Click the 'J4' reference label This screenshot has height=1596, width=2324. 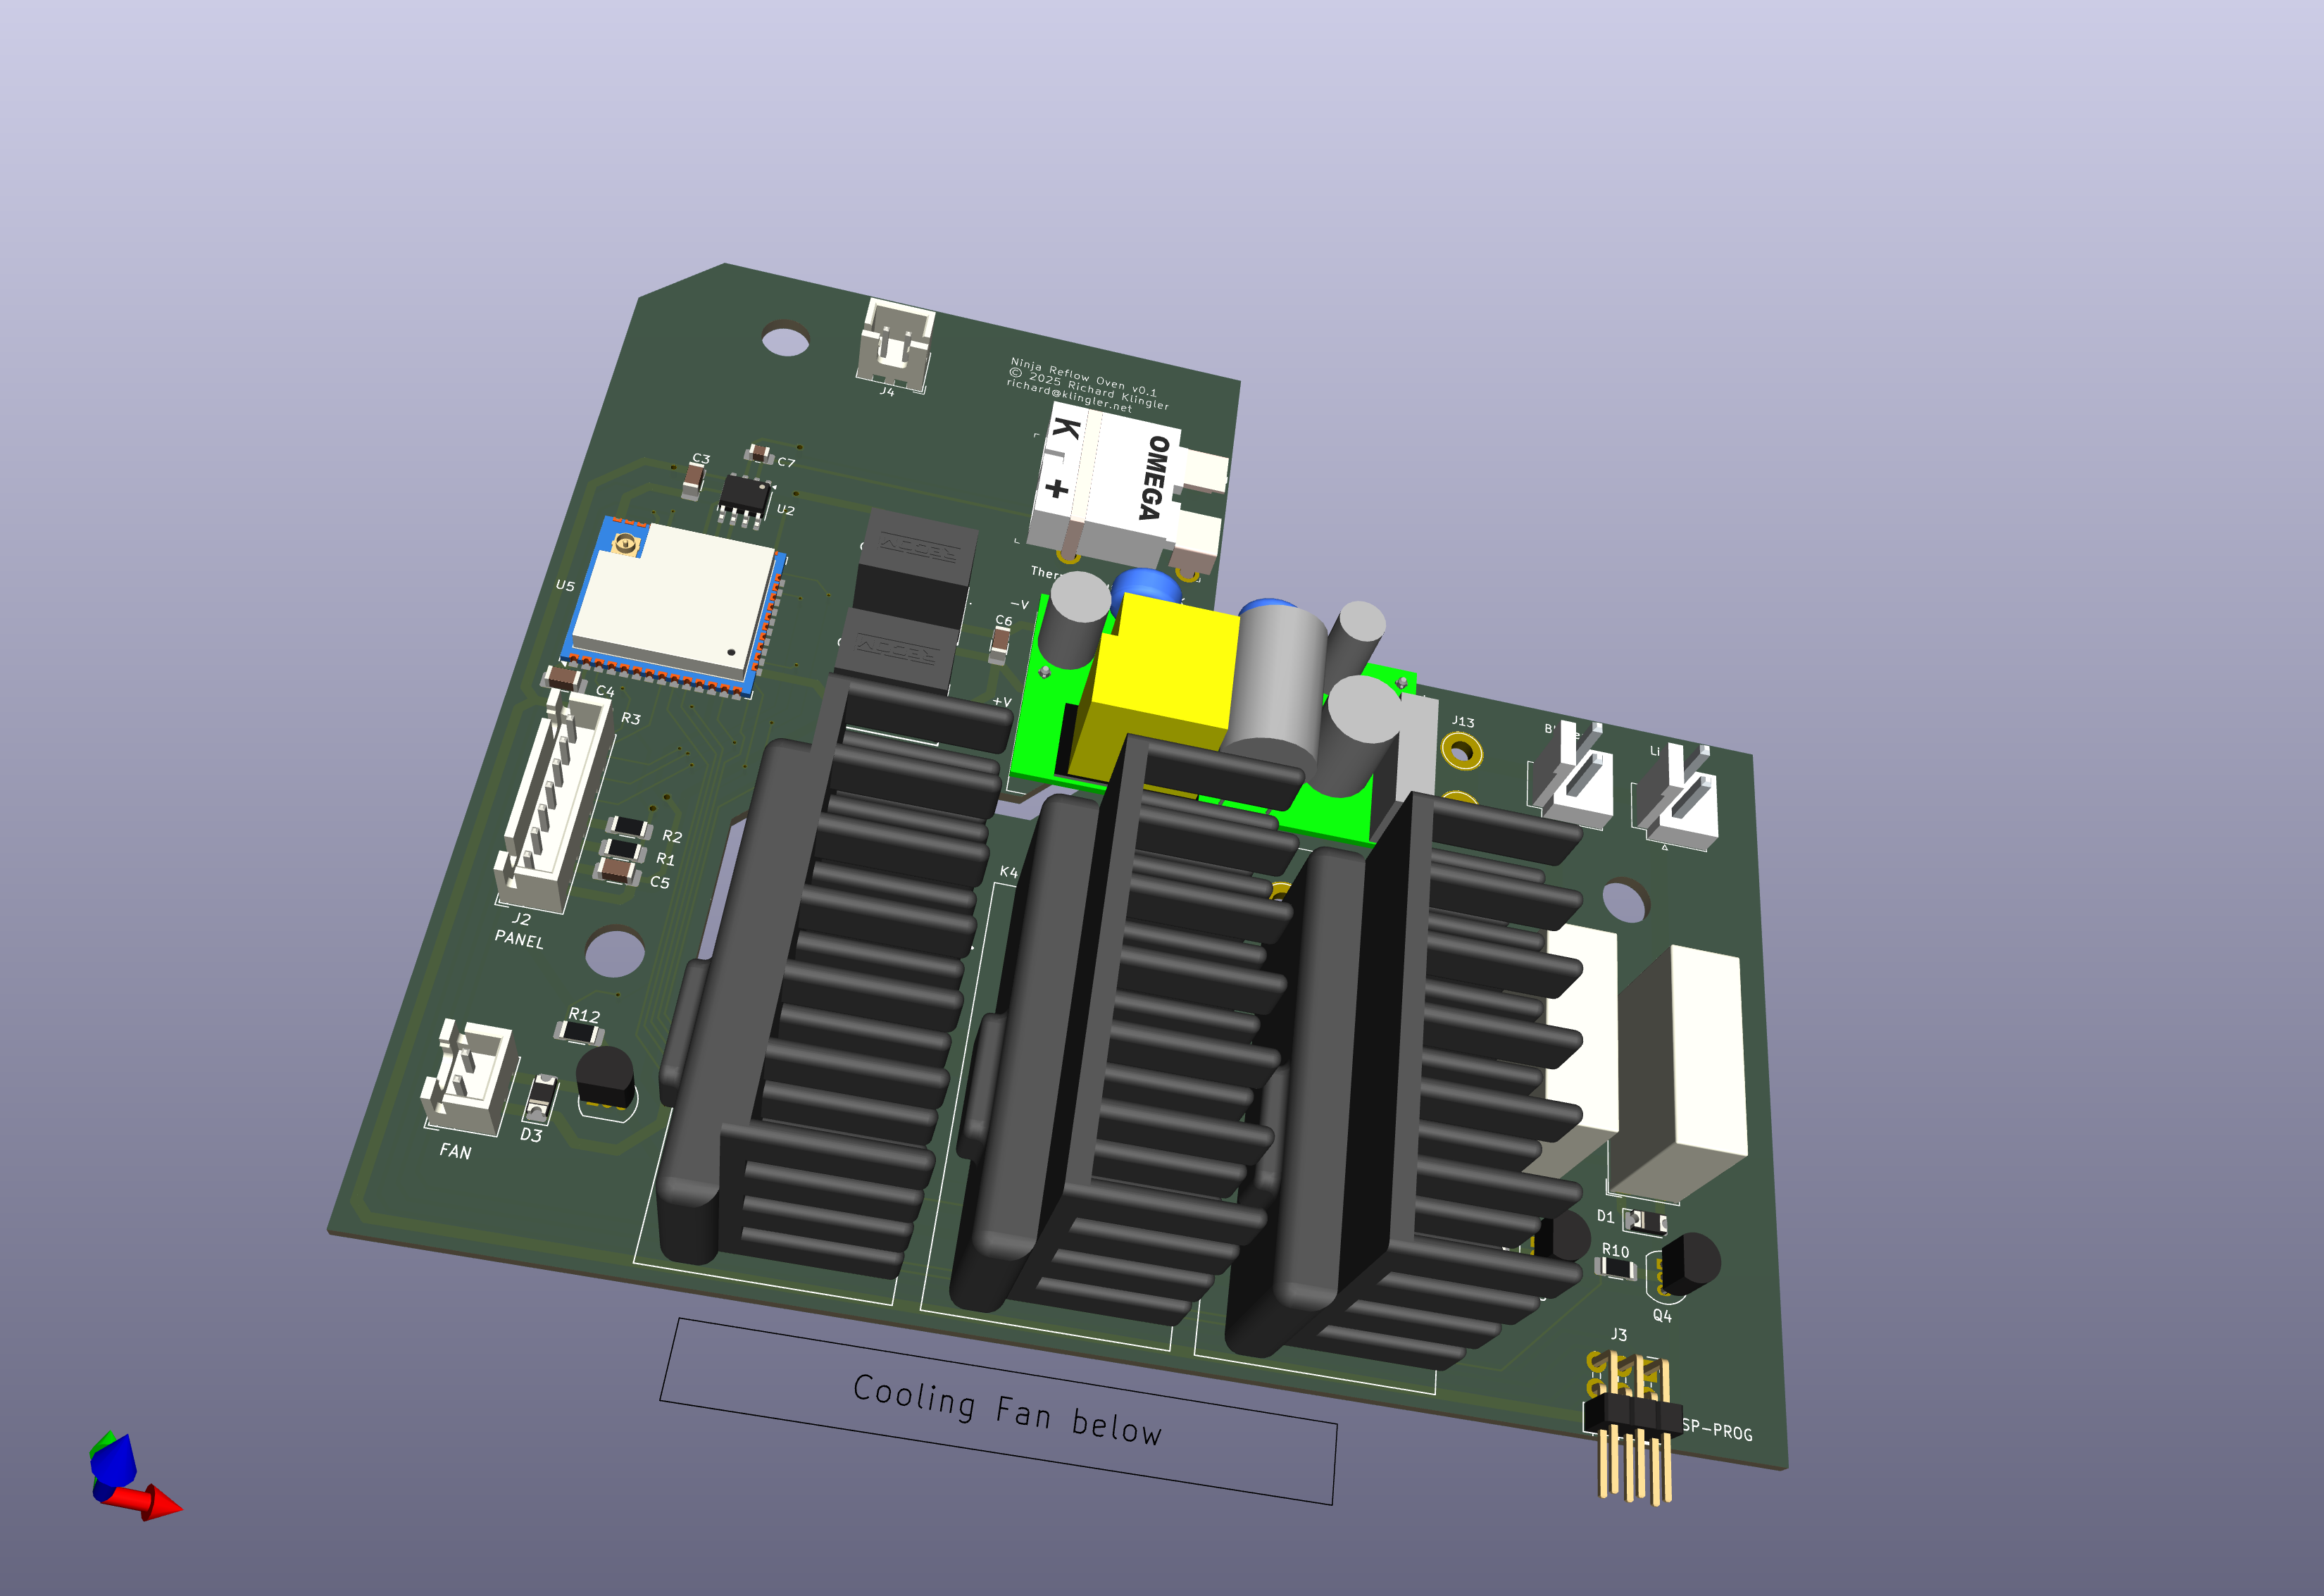click(887, 391)
